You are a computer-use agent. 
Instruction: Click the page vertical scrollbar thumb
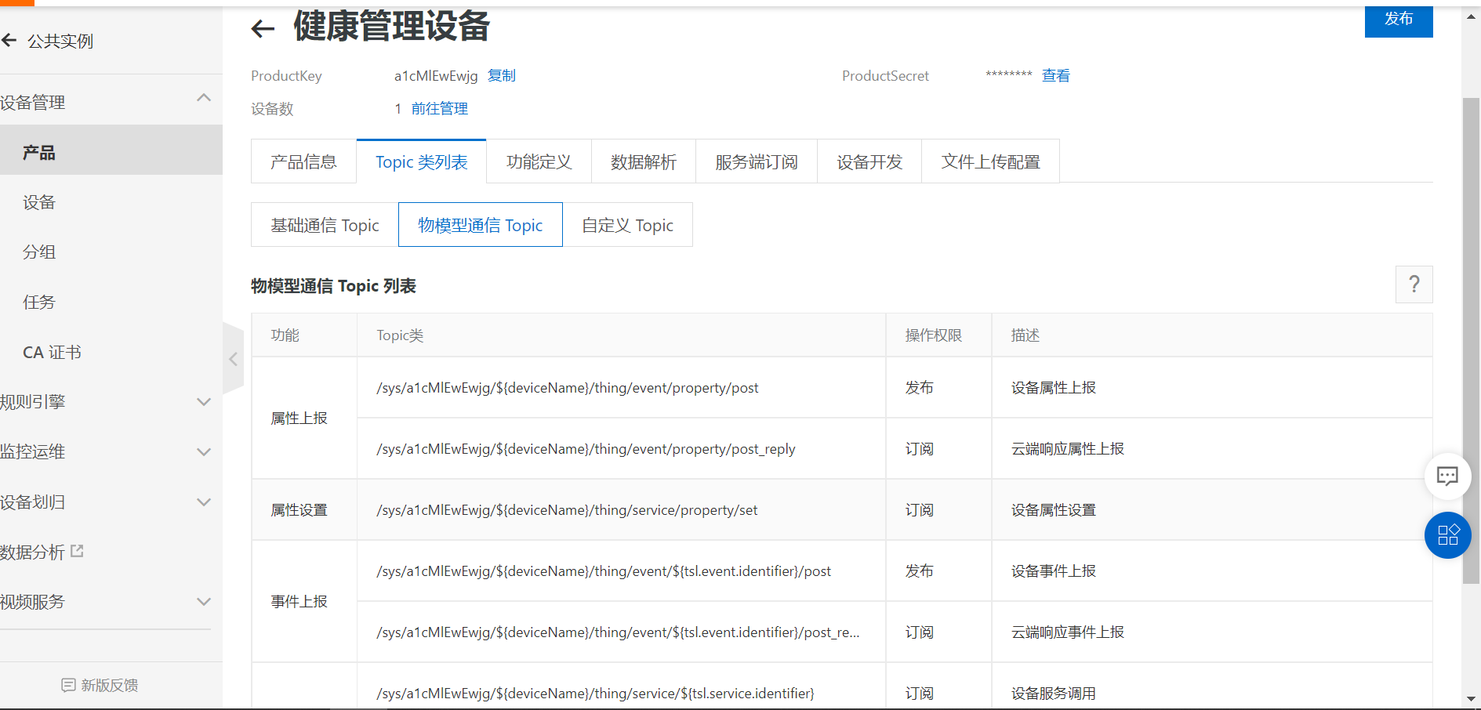click(1471, 341)
